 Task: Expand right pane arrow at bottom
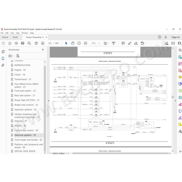180,151
